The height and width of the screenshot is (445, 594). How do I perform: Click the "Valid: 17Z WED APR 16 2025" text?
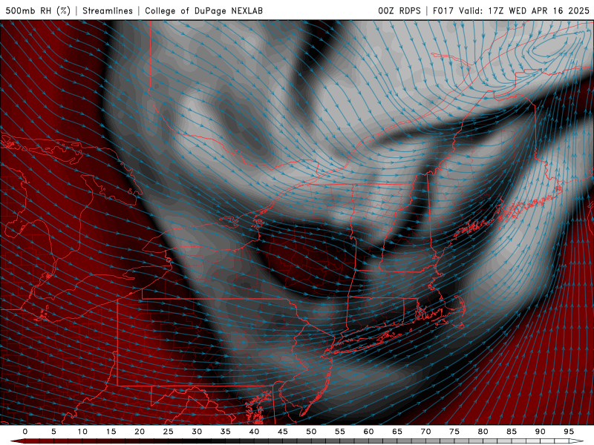pos(524,10)
